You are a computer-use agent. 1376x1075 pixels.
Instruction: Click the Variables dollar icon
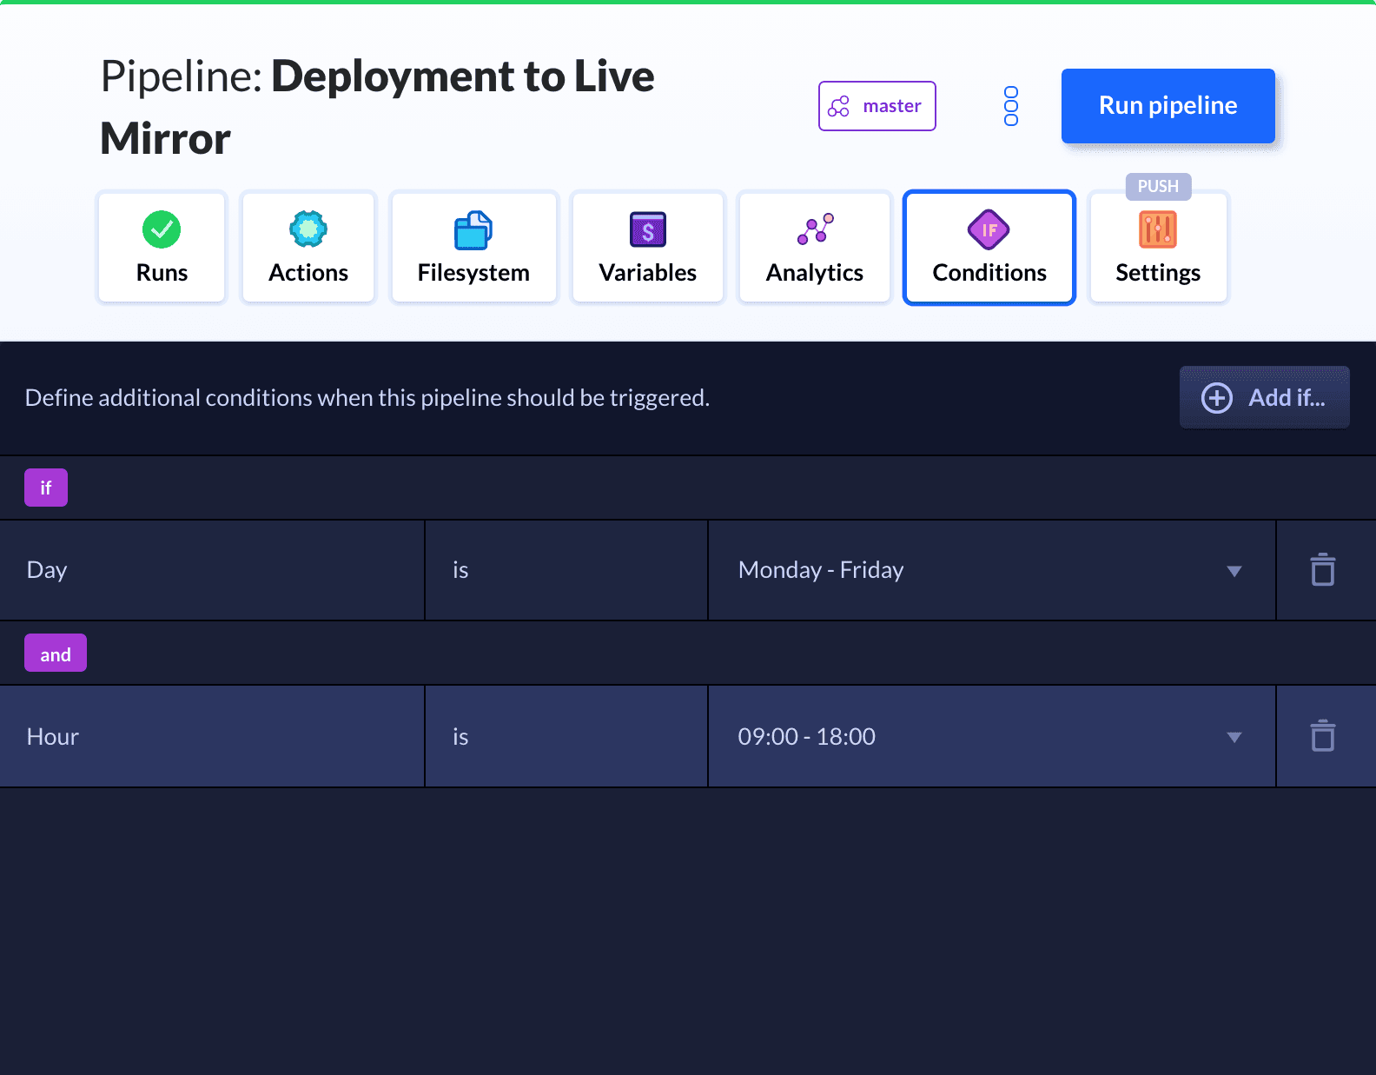(647, 229)
